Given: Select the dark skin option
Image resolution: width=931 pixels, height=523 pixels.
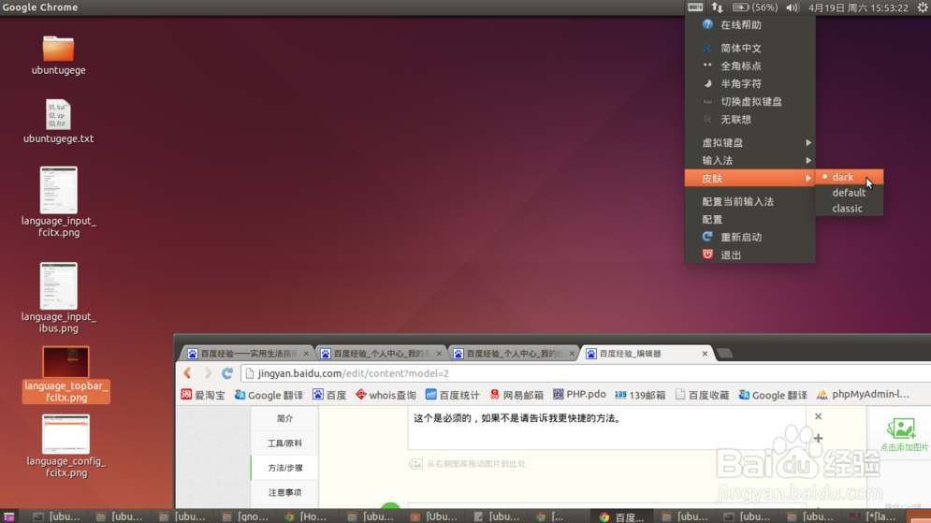Looking at the screenshot, I should point(849,177).
